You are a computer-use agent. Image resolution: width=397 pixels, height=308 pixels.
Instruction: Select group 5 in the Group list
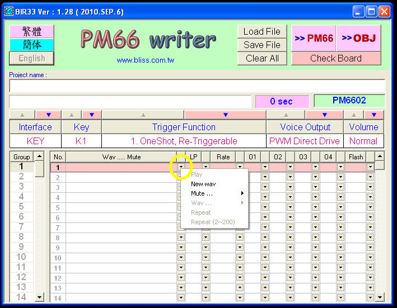pos(22,206)
